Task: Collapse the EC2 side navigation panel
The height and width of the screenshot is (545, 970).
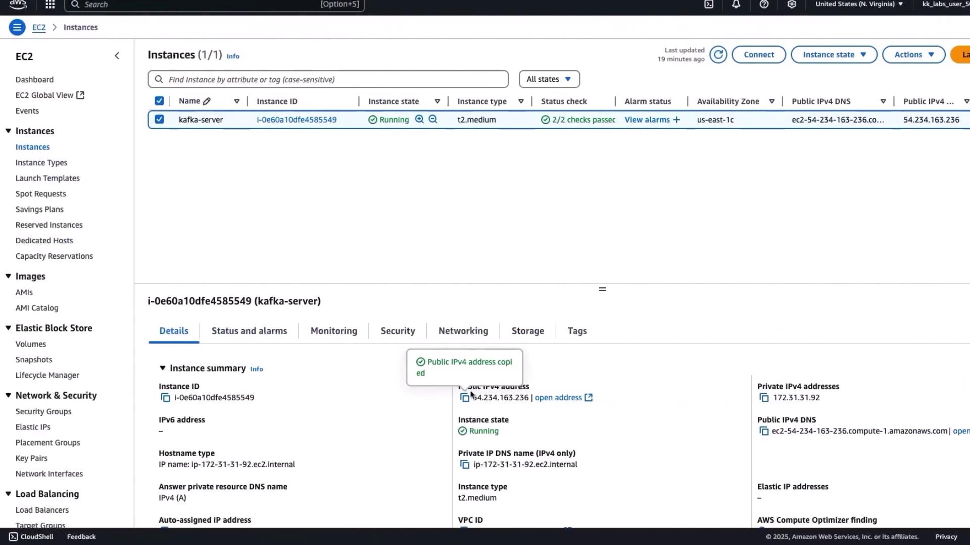Action: click(117, 56)
